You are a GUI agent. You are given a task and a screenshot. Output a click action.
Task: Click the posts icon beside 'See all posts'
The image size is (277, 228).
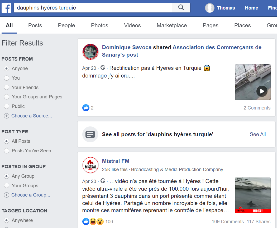[90, 134]
